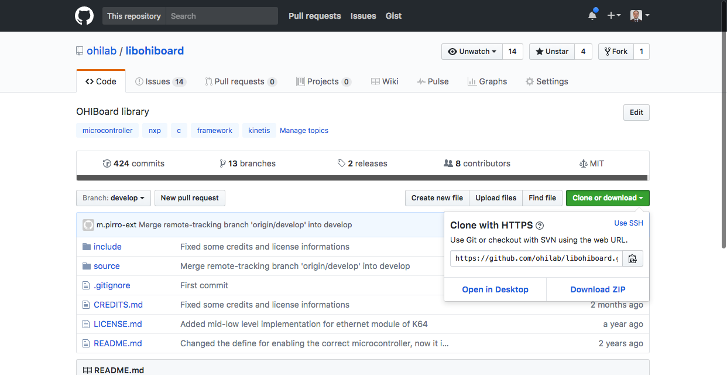Open the kinetis topic tag
The image size is (727, 375).
[259, 131]
